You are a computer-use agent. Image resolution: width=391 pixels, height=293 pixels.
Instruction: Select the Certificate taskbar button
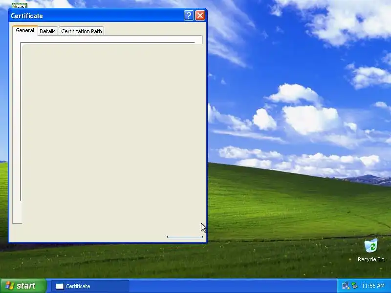click(90, 286)
